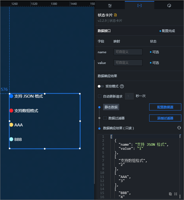The width and height of the screenshot is (184, 200).
Task: Click the 可选 status for value
Action: coord(156,63)
